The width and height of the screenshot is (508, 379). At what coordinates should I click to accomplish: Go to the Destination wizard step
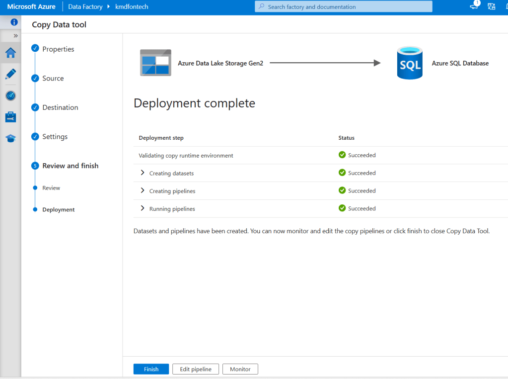(60, 107)
